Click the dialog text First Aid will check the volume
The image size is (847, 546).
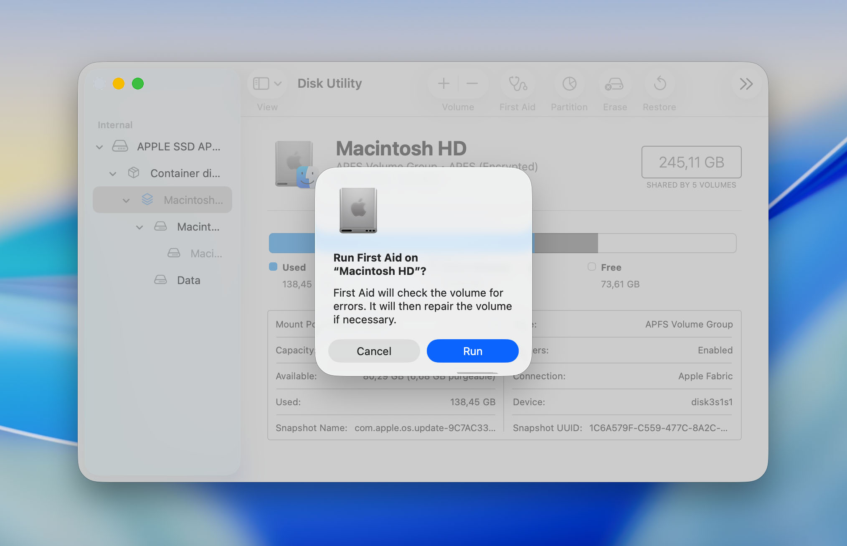point(423,306)
